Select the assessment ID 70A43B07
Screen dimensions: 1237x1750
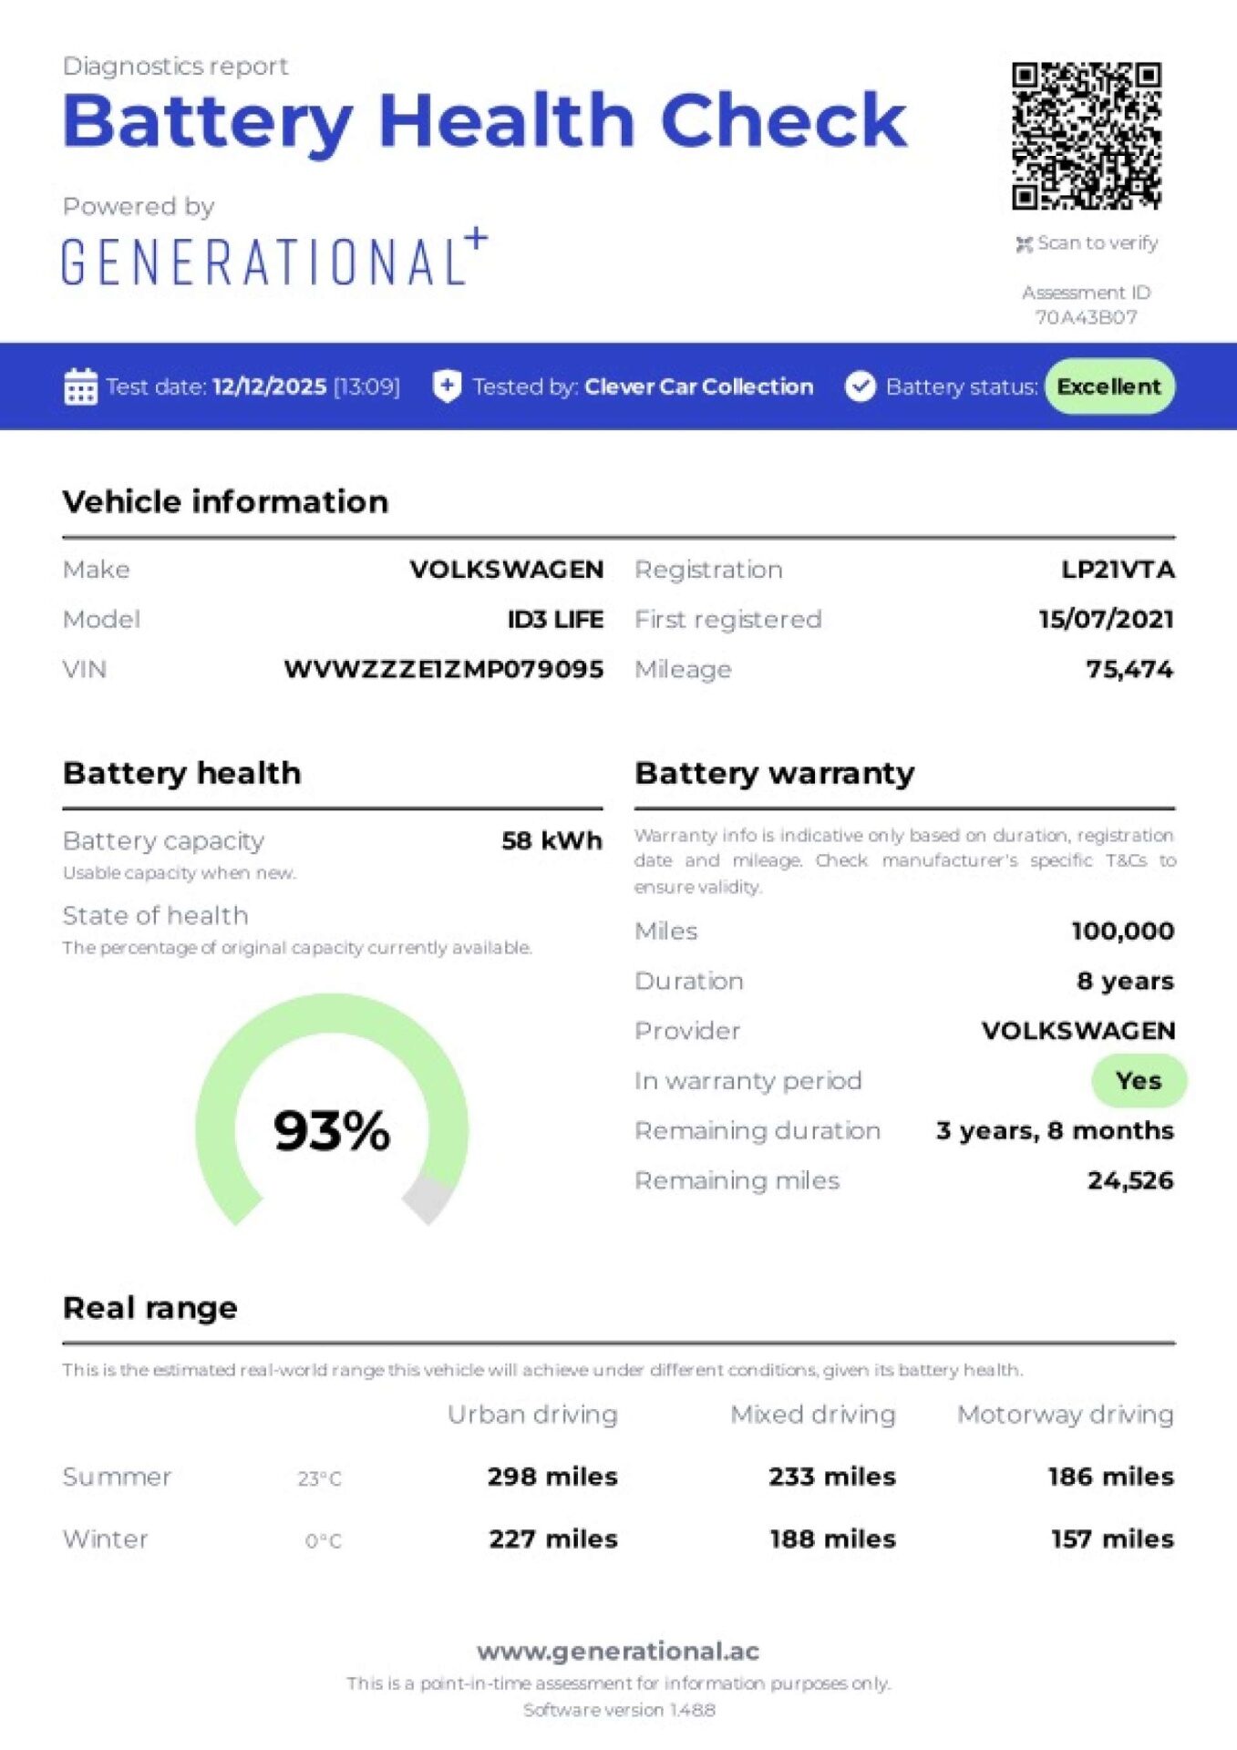coord(1086,317)
